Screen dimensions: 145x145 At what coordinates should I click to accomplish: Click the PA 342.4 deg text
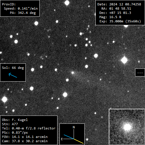coord(23,13)
